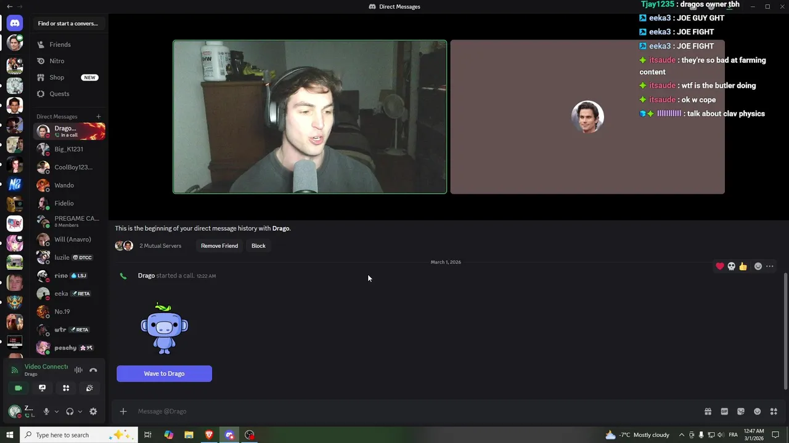Open Big_K1231 direct message
This screenshot has height=443, width=789.
70,149
